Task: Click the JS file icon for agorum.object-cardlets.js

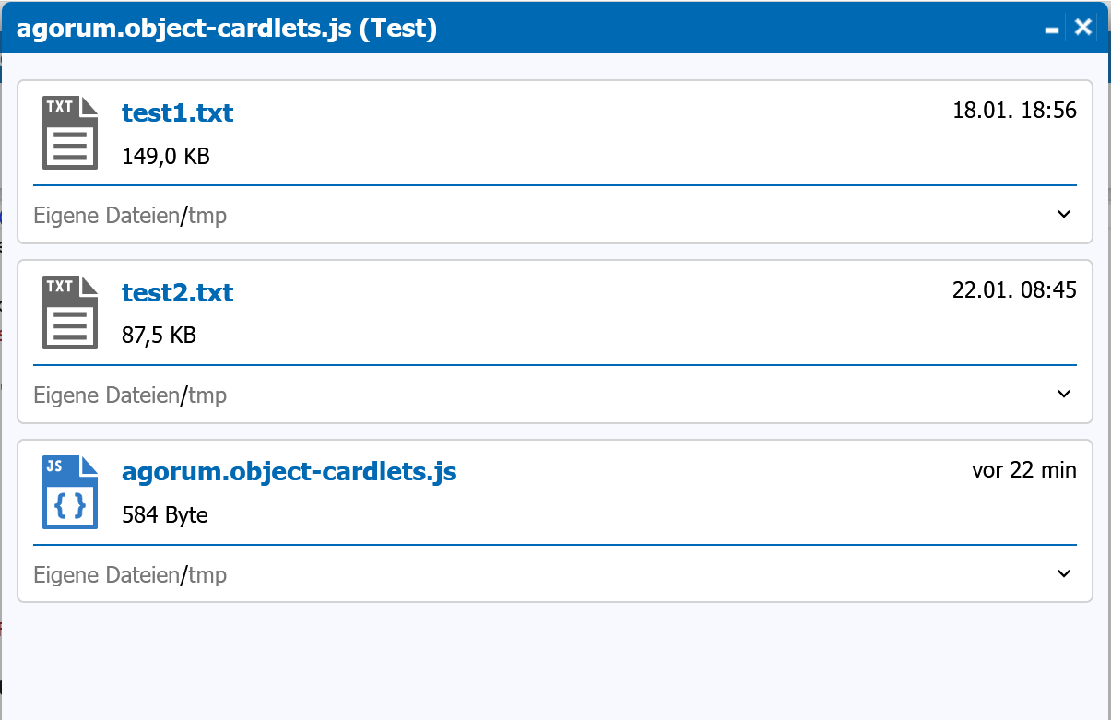Action: coord(70,492)
